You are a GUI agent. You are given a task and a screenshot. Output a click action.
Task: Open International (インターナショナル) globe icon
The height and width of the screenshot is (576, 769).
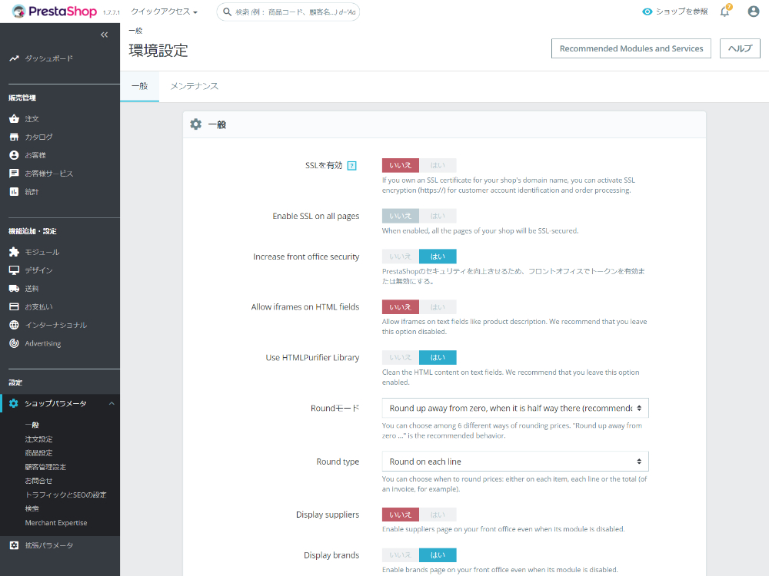(14, 325)
